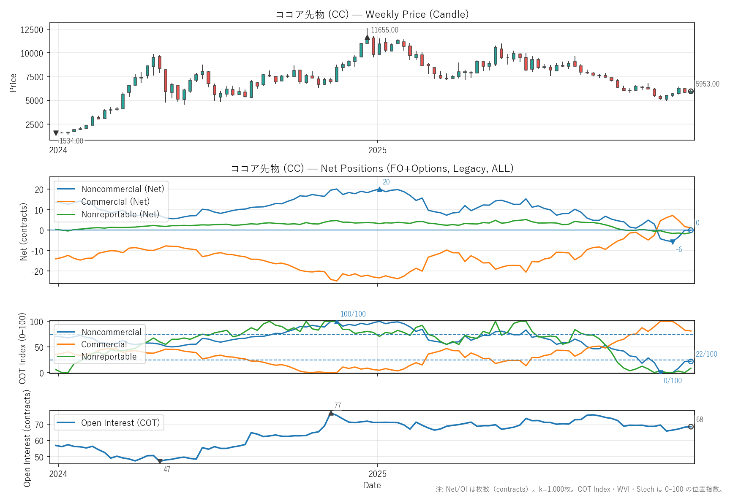Viewport: 730px width, 498px height.
Task: Select the Open Interest peak marker at 77
Action: [x=331, y=413]
